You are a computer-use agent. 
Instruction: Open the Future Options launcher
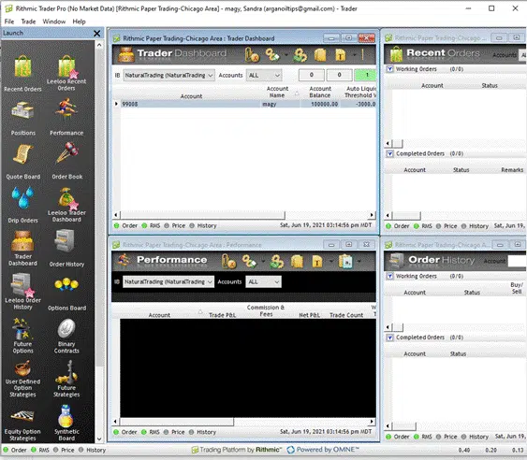click(22, 336)
